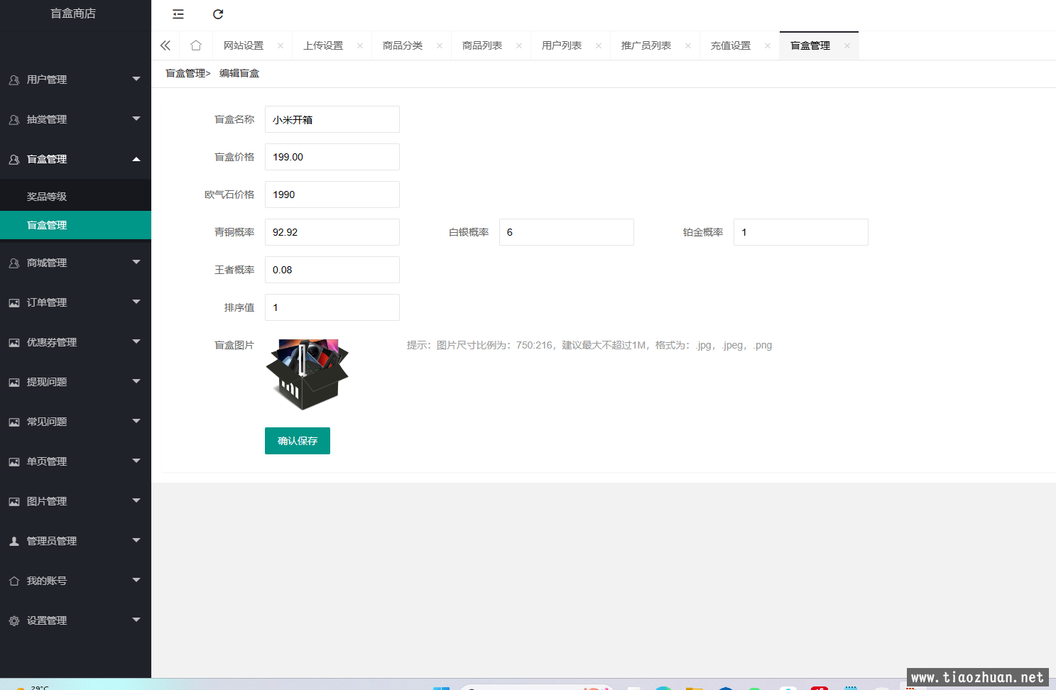Image resolution: width=1056 pixels, height=690 pixels.
Task: Click the 确认保存 button
Action: click(x=297, y=441)
